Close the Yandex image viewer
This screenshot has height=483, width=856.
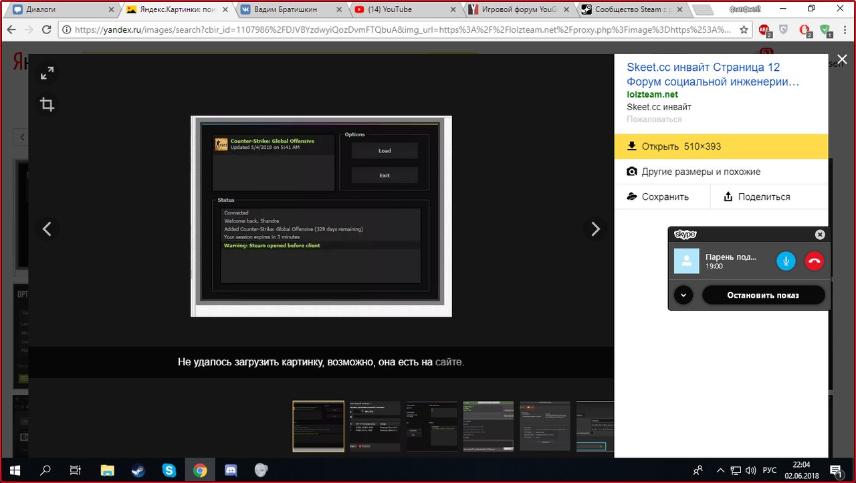tap(841, 60)
